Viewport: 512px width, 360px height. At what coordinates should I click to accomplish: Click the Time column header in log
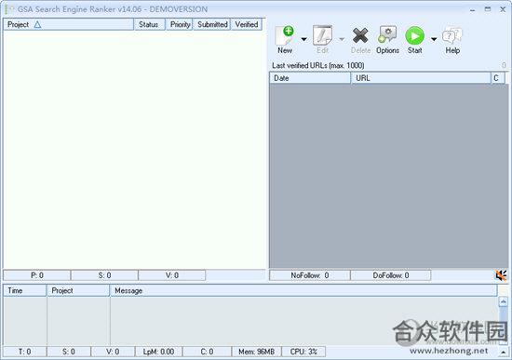[x=25, y=290]
